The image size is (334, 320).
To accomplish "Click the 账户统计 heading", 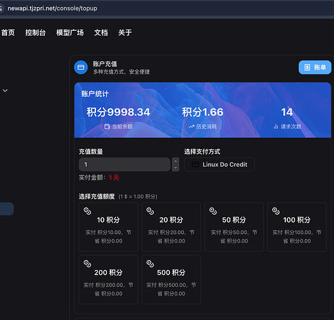I will pyautogui.click(x=95, y=94).
